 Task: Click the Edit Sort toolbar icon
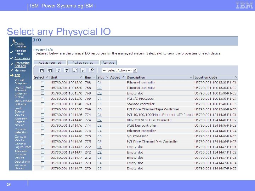75,70
